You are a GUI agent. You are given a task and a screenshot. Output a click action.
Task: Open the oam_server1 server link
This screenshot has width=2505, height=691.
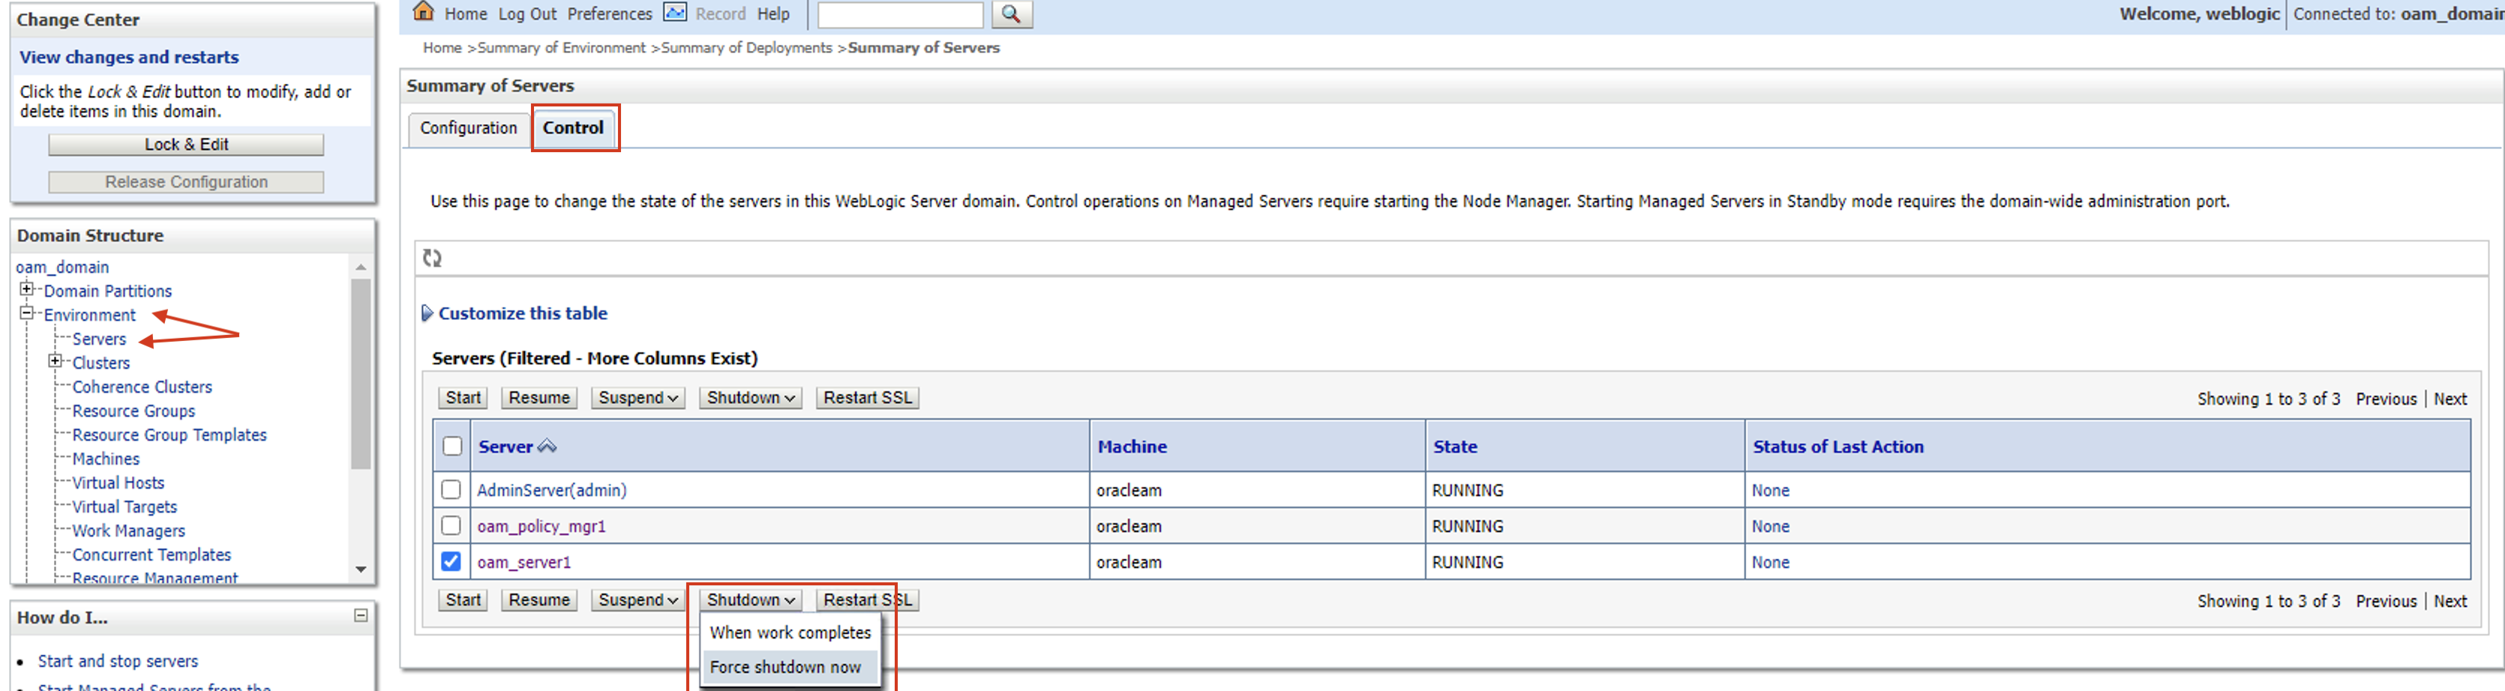click(524, 562)
